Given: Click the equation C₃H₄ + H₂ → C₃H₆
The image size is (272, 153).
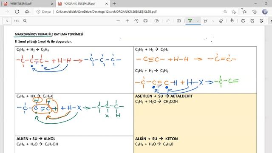Looking at the screenshot, I should (x=152, y=71).
